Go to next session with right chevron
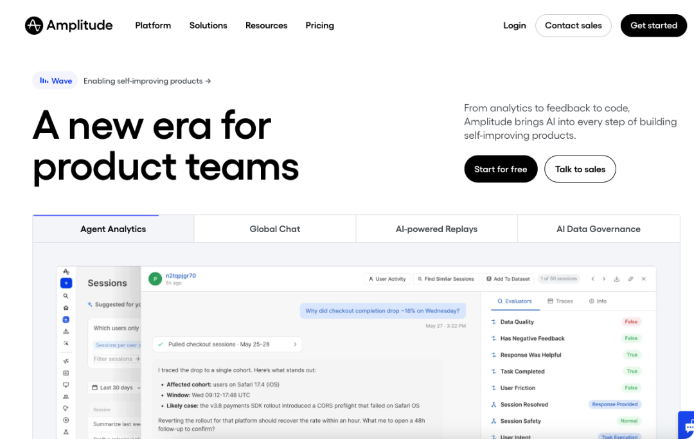Viewport: 694px width, 439px height. (x=603, y=279)
